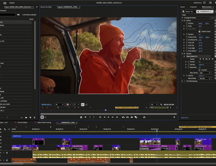Screen dimensions: 216x166
Task: Click the Essentials workspace label
Action: tap(198, 3)
